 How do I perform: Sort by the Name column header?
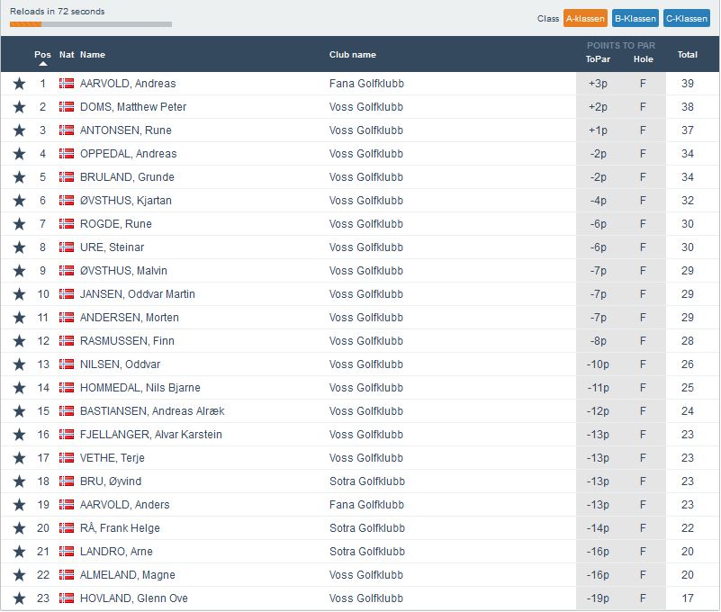pyautogui.click(x=93, y=55)
